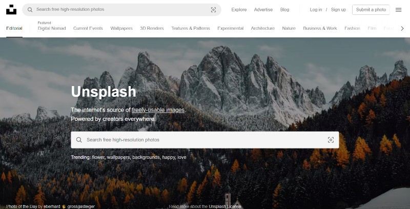This screenshot has width=410, height=209.
Task: Click the Unsplash hero heading
Action: pyautogui.click(x=104, y=92)
